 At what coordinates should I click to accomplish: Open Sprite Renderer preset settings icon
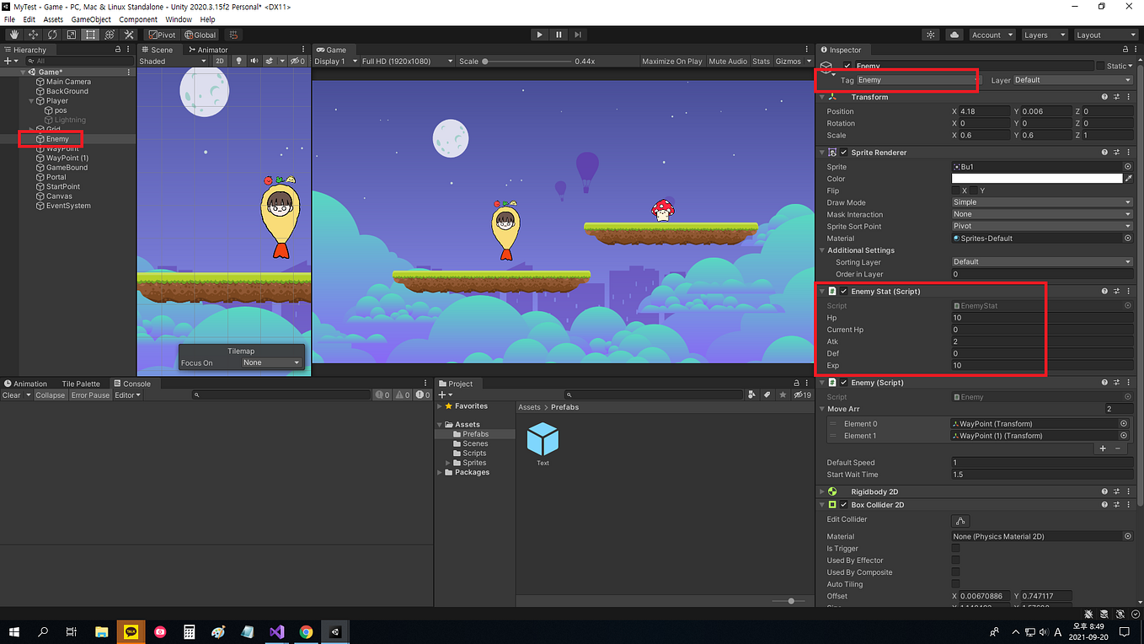1116,153
